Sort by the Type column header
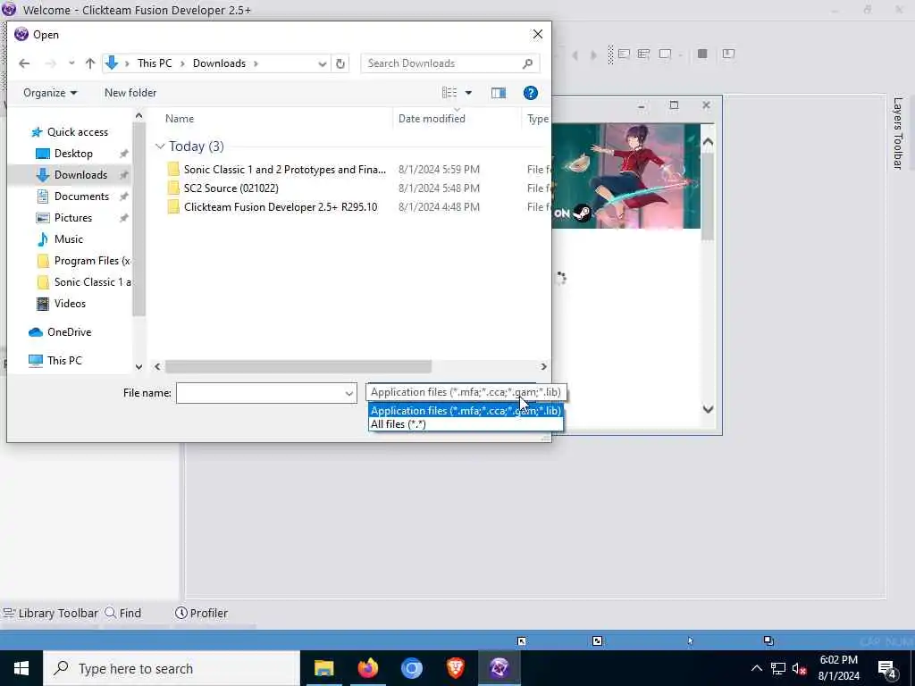Screen dimensions: 915x686 (x=537, y=119)
